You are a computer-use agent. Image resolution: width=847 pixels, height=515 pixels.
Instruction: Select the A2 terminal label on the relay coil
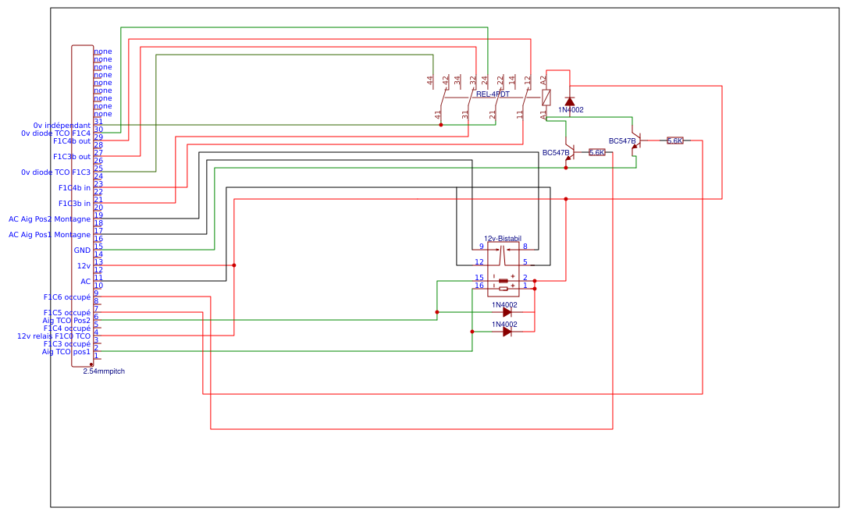pyautogui.click(x=543, y=81)
